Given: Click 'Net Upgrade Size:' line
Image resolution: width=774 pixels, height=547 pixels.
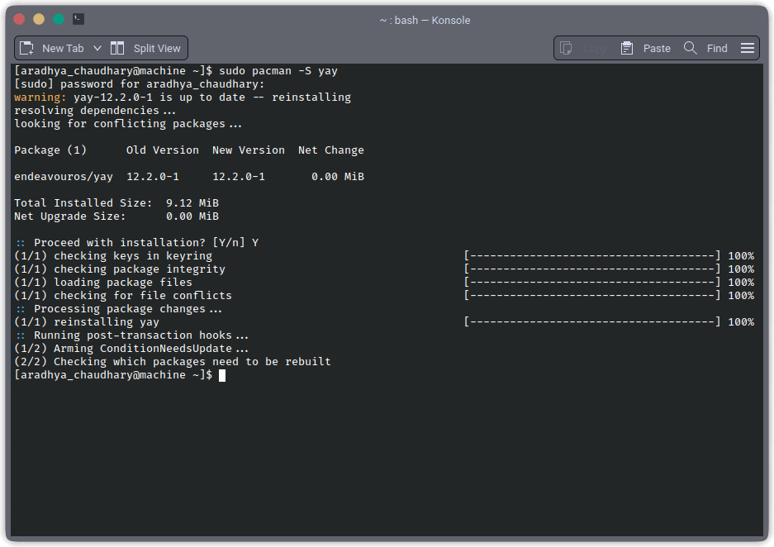Looking at the screenshot, I should pyautogui.click(x=116, y=216).
